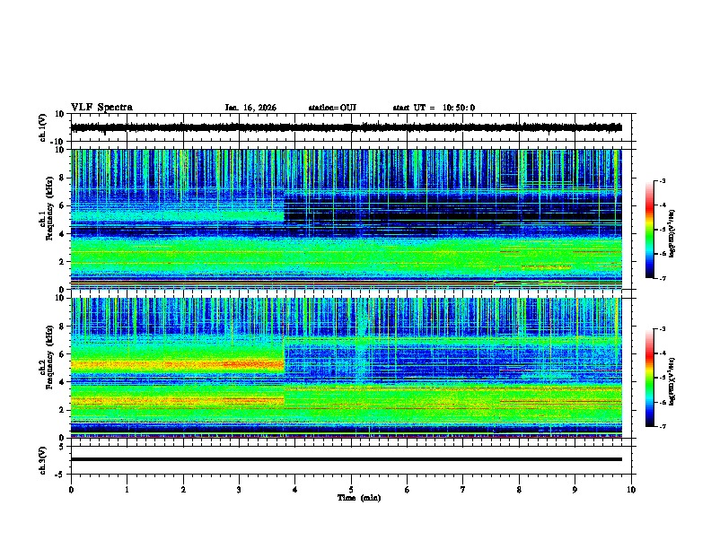This screenshot has width=711, height=549.
Task: Click the "-3" label on ch.1 color bar
Action: tap(663, 180)
